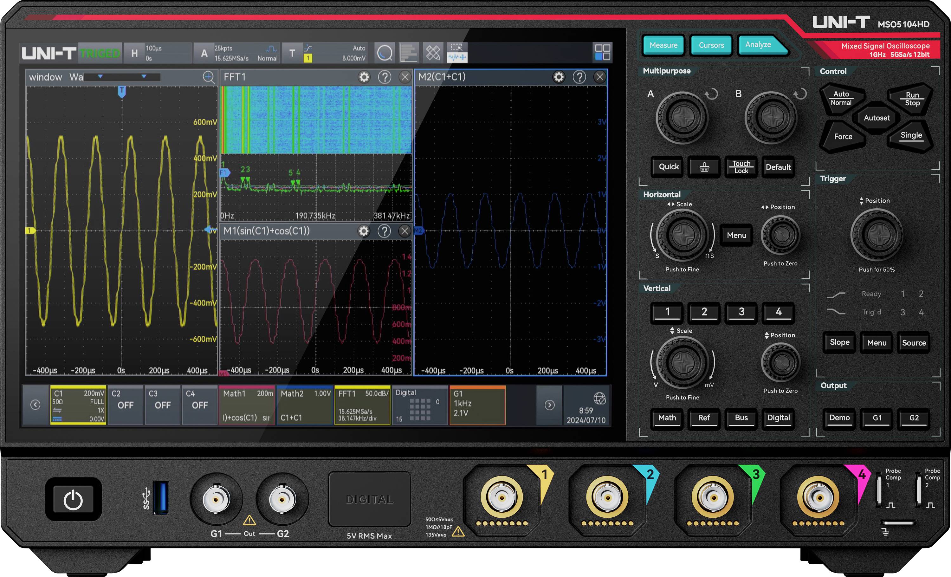Push the Autoset button
This screenshot has height=577, width=951.
coord(877,118)
